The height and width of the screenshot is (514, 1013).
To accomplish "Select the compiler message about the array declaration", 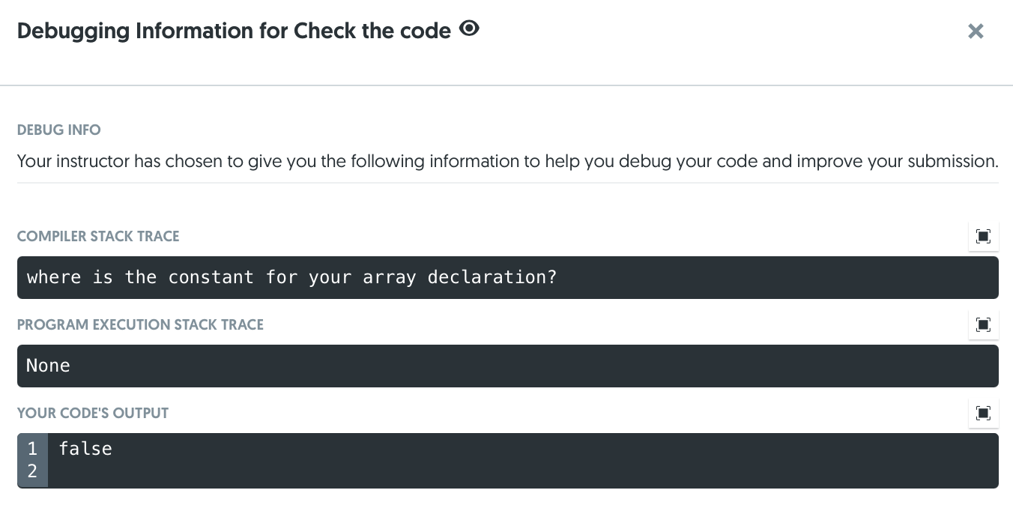I will [291, 277].
